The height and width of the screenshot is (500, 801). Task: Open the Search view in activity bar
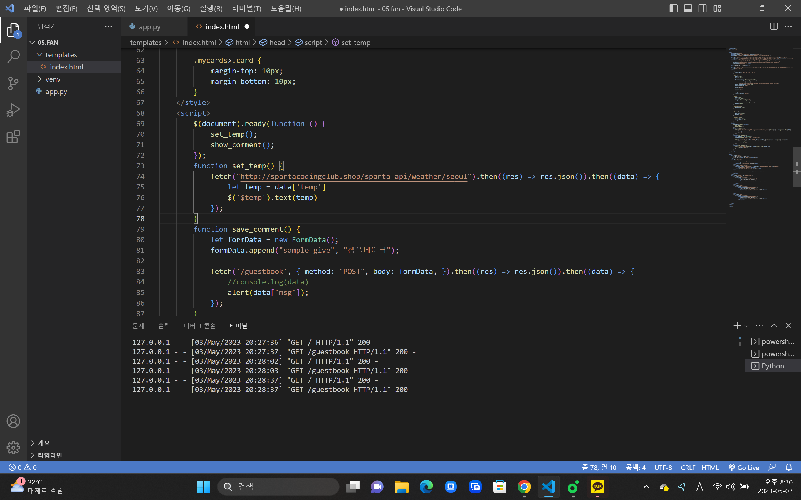[13, 57]
